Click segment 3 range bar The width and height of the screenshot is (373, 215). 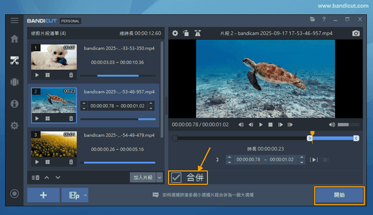(x=118, y=163)
